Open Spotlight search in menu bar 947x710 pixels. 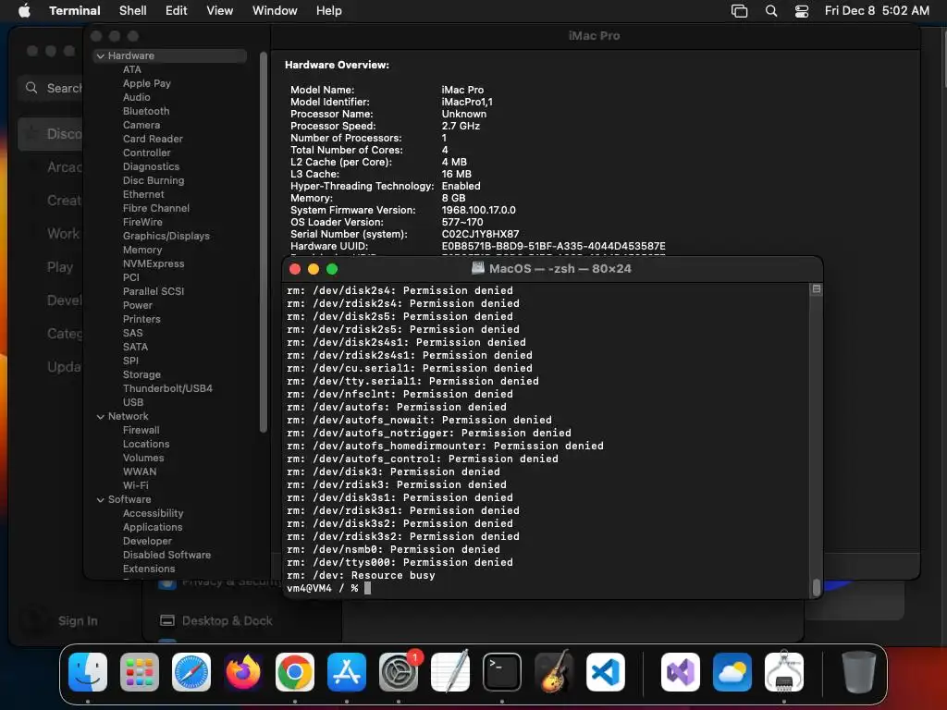pos(771,10)
